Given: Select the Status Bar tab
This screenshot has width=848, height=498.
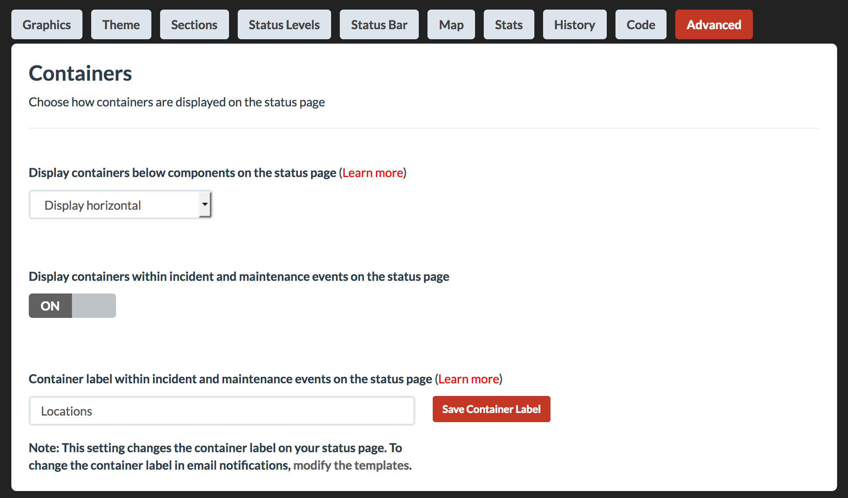Looking at the screenshot, I should pyautogui.click(x=379, y=24).
